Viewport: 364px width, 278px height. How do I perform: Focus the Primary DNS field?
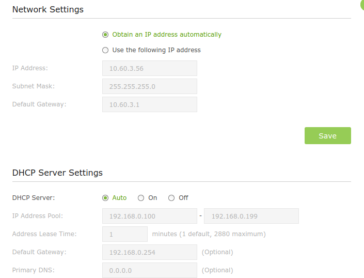click(x=150, y=270)
